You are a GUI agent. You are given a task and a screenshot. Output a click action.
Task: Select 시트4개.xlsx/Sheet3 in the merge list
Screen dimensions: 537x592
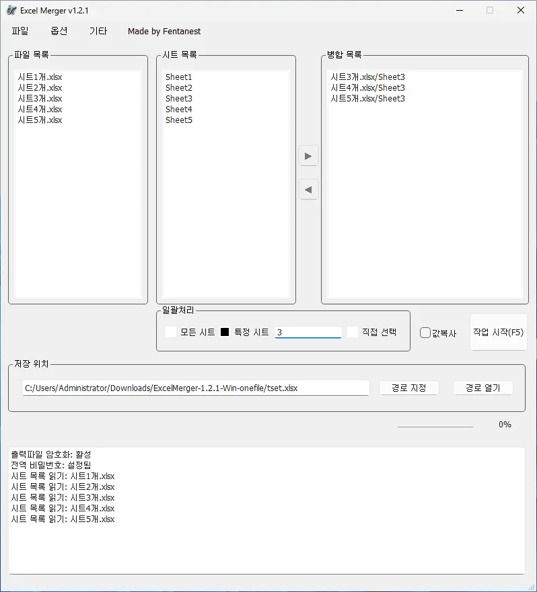425,88
